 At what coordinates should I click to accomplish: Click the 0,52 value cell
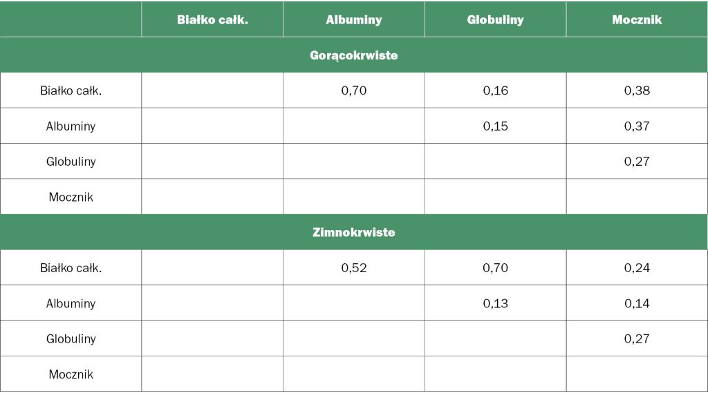(354, 268)
